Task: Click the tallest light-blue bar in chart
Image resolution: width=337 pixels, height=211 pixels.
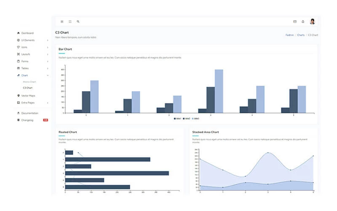Action: (219, 91)
